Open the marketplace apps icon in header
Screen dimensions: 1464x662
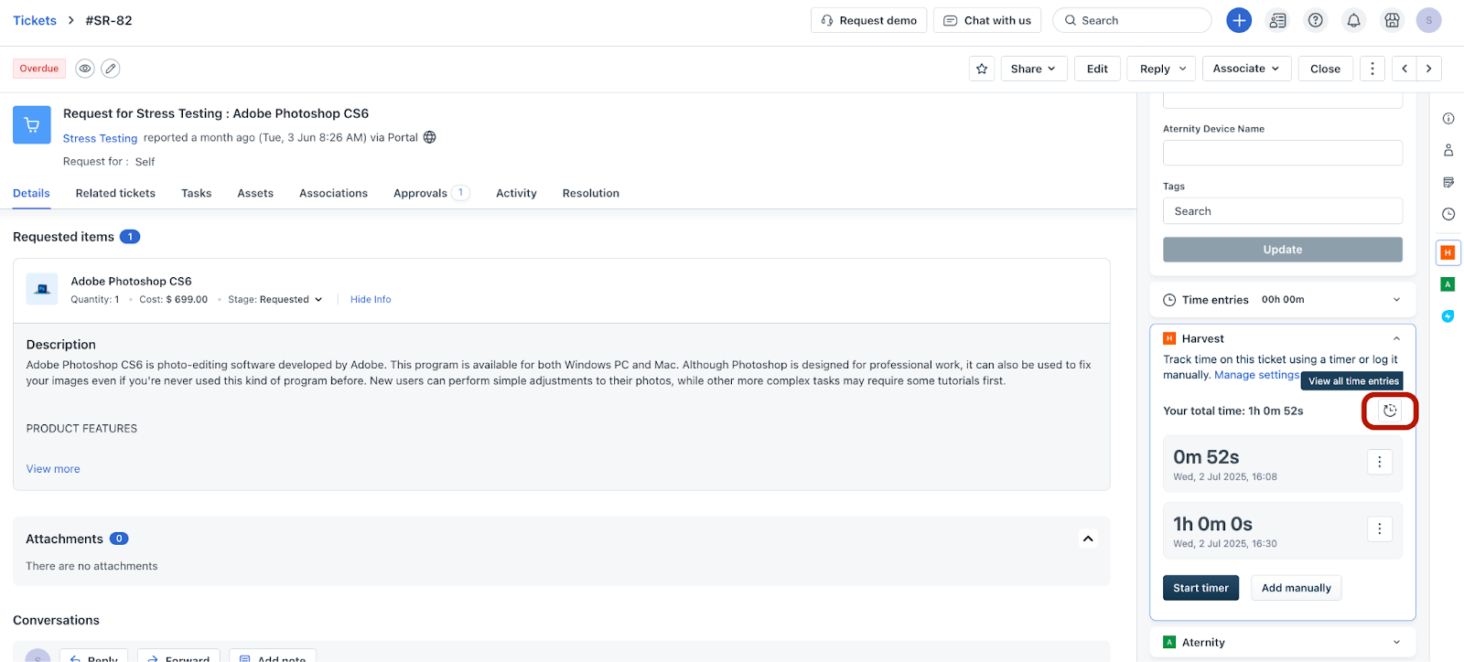click(1392, 20)
